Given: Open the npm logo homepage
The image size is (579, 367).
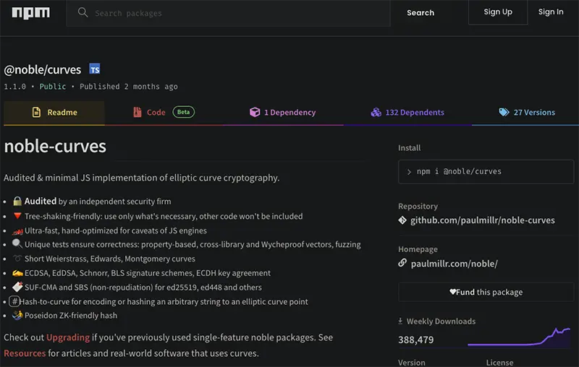Looking at the screenshot, I should (30, 13).
